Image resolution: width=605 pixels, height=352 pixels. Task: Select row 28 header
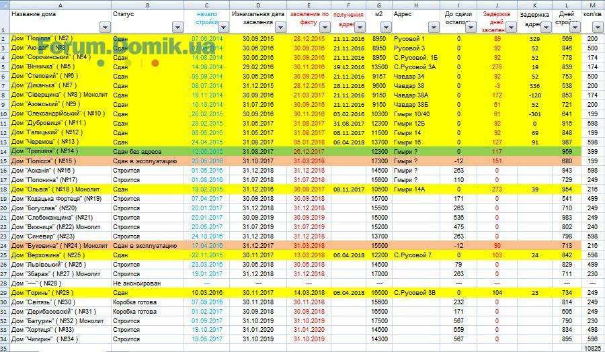pos(5,283)
